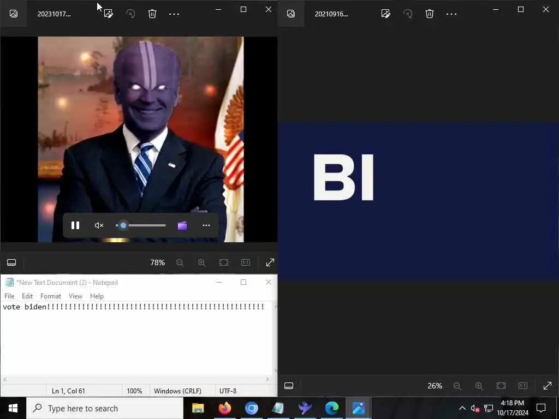
Task: Click Notepad horizontal scrollbar left arrow
Action: pos(4,380)
